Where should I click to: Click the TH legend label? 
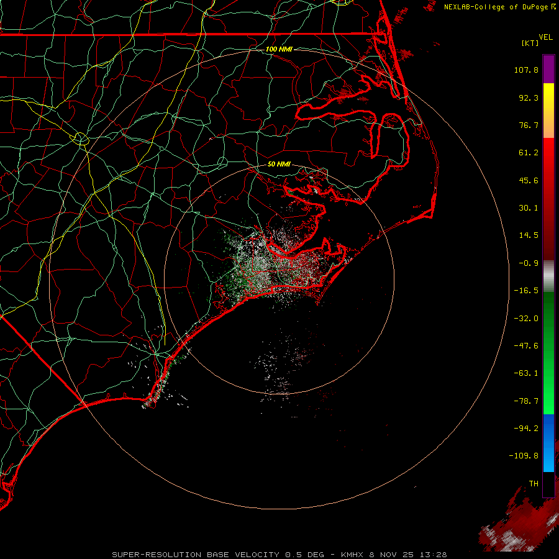534,484
